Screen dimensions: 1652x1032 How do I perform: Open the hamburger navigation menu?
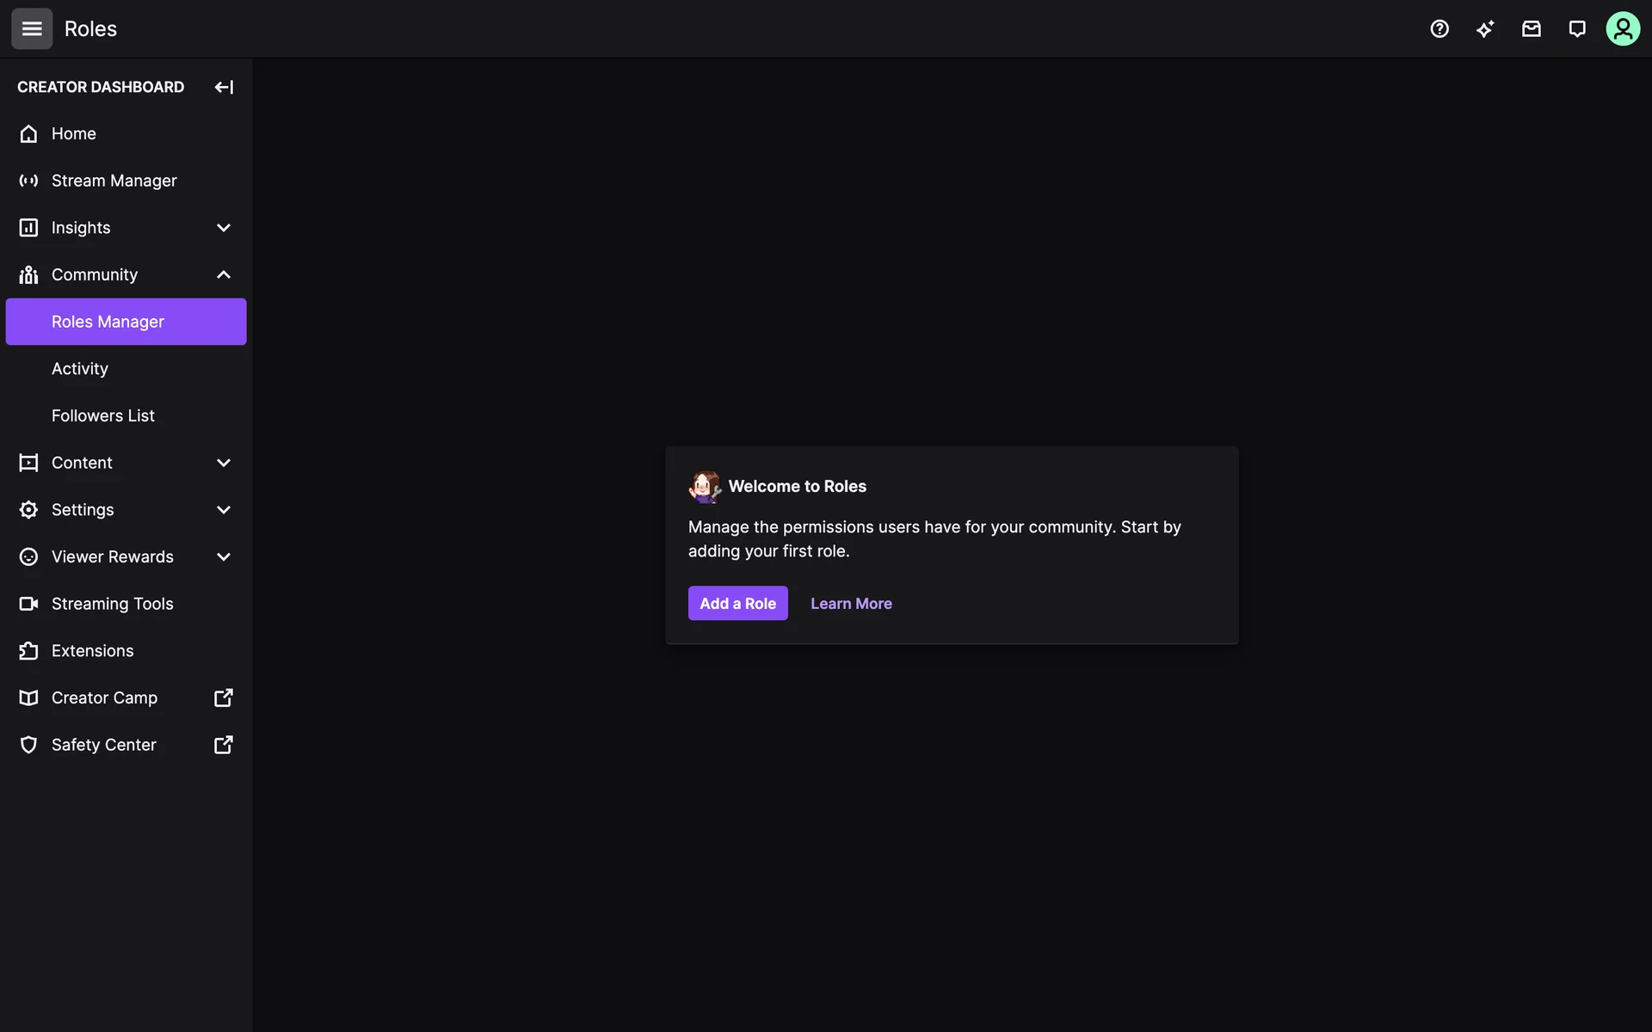tap(32, 28)
